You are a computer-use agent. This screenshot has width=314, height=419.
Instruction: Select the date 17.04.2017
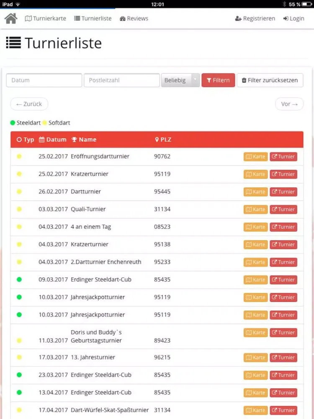[x=53, y=410]
